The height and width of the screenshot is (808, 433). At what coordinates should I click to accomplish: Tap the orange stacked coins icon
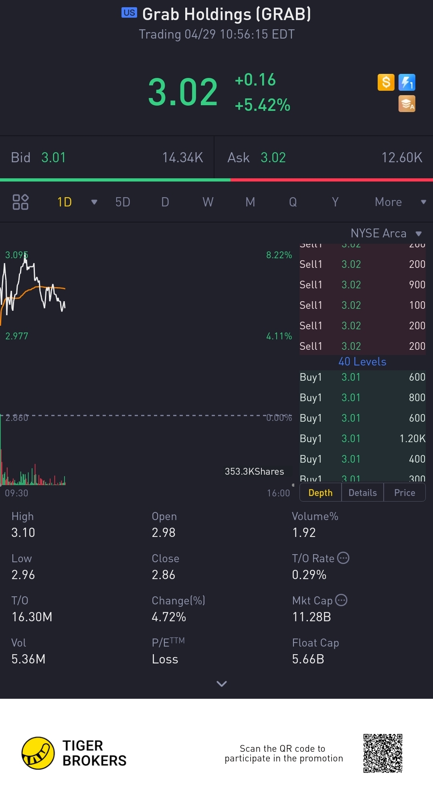point(407,104)
